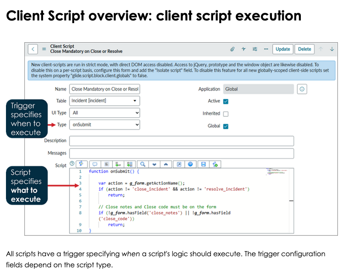Click script line 1 'function onSubmit()'
Screen dimensions: 352x275
[114, 171]
